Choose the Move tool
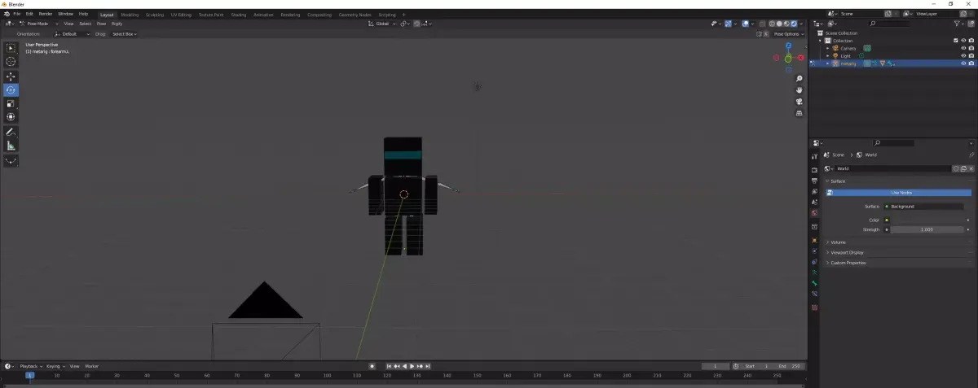The height and width of the screenshot is (388, 978). 11,76
